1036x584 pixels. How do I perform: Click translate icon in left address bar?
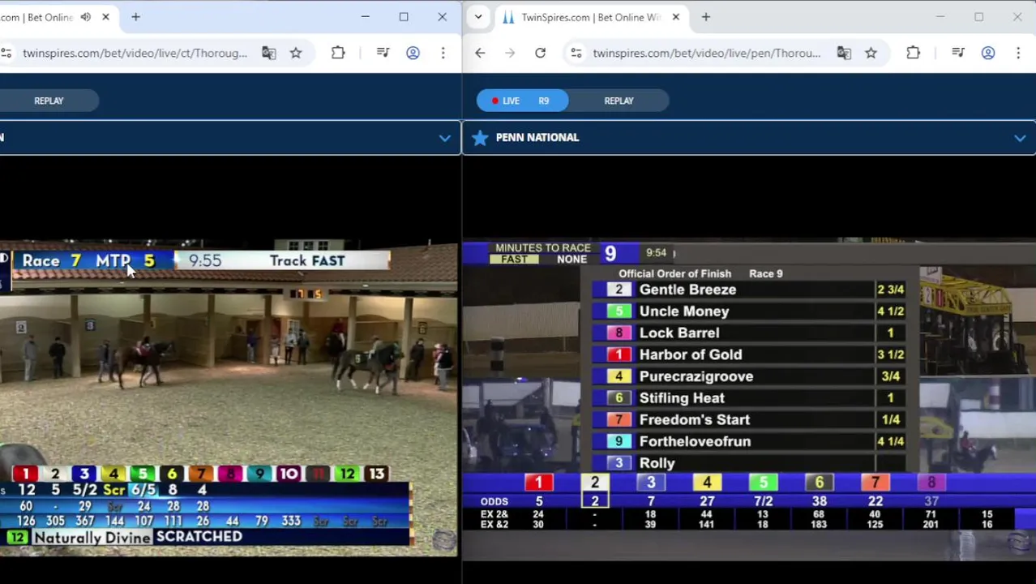coord(269,53)
